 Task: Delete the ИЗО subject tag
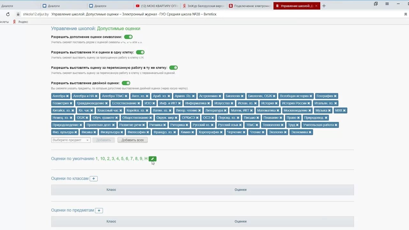(154, 103)
